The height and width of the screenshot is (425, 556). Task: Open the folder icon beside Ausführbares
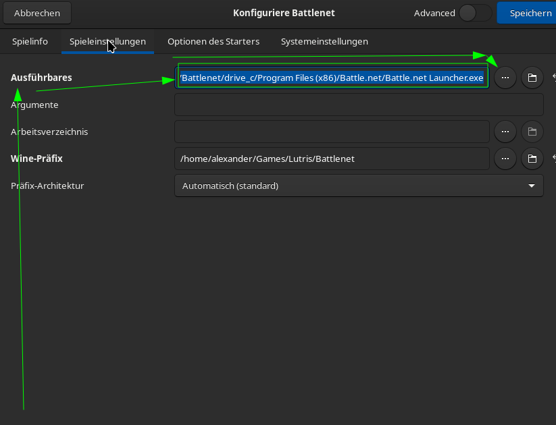(532, 78)
